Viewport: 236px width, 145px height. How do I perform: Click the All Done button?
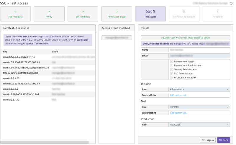click(224, 140)
